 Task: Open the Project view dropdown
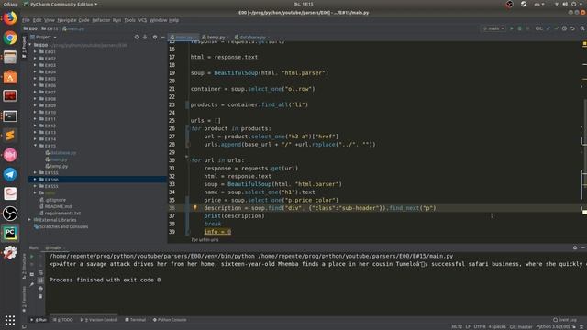44,37
